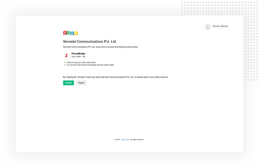Click the red Z PhoneBridge icon
259x168 pixels.
(x=66, y=55)
